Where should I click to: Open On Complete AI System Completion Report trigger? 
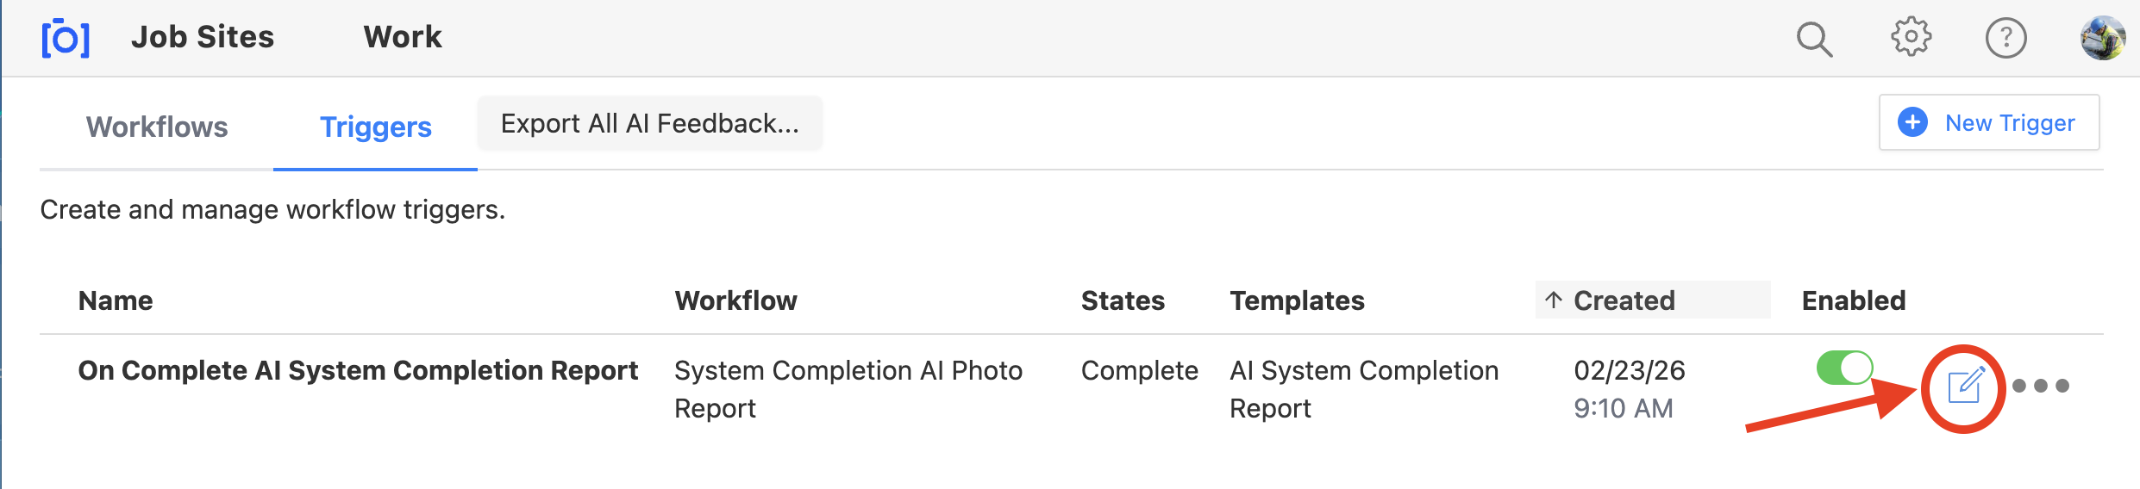click(358, 370)
